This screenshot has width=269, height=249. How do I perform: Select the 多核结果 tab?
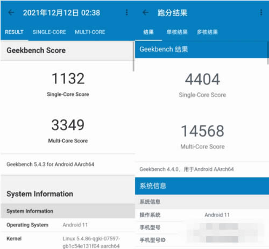coord(207,32)
